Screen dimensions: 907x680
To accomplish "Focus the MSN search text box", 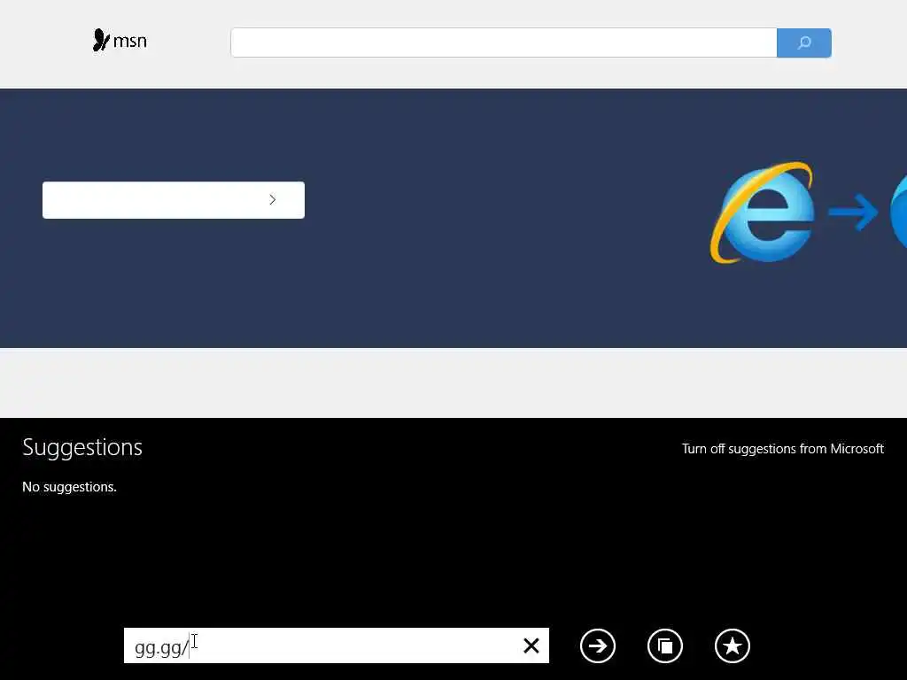I will [504, 42].
